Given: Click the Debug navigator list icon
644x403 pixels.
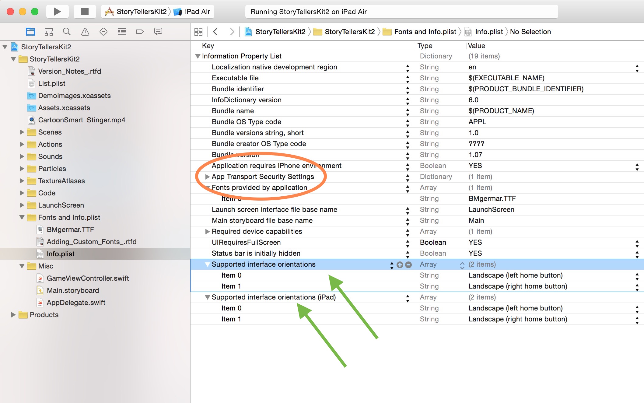Looking at the screenshot, I should (x=122, y=31).
